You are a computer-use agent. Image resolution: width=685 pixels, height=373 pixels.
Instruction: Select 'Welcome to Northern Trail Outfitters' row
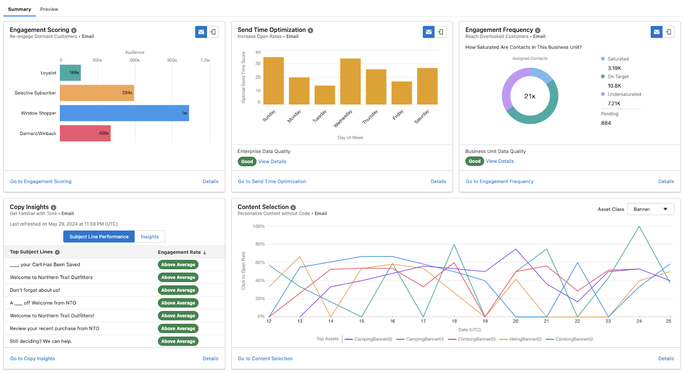pos(114,277)
